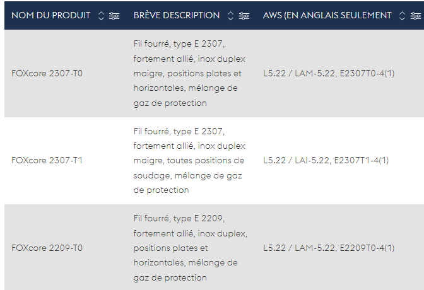Open filter options for Brève description column

click(244, 16)
